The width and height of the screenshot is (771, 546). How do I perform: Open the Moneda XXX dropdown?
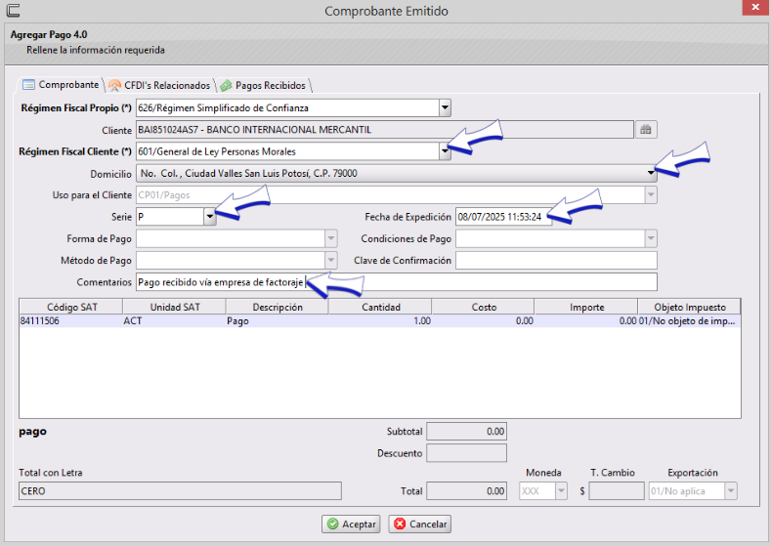click(x=561, y=491)
